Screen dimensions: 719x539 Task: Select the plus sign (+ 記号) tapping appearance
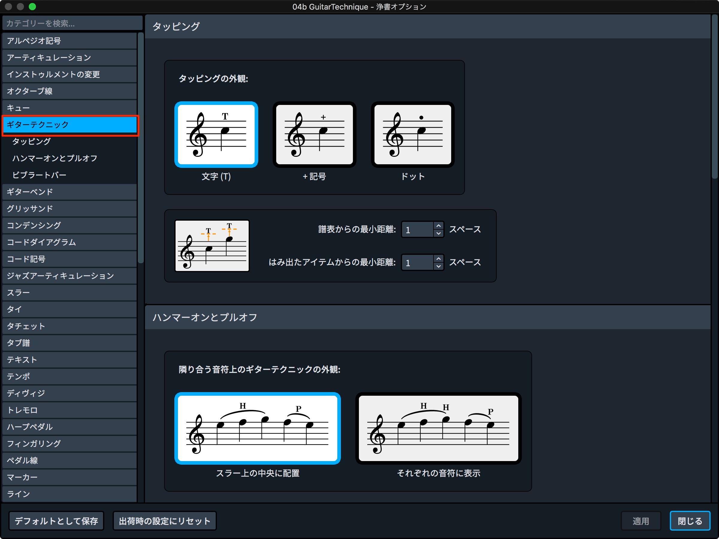(314, 135)
